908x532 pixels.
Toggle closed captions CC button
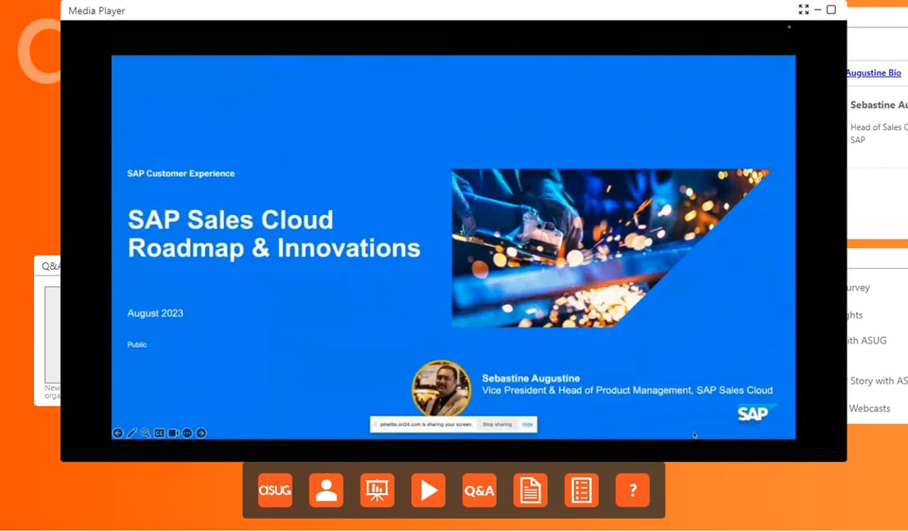[x=160, y=433]
